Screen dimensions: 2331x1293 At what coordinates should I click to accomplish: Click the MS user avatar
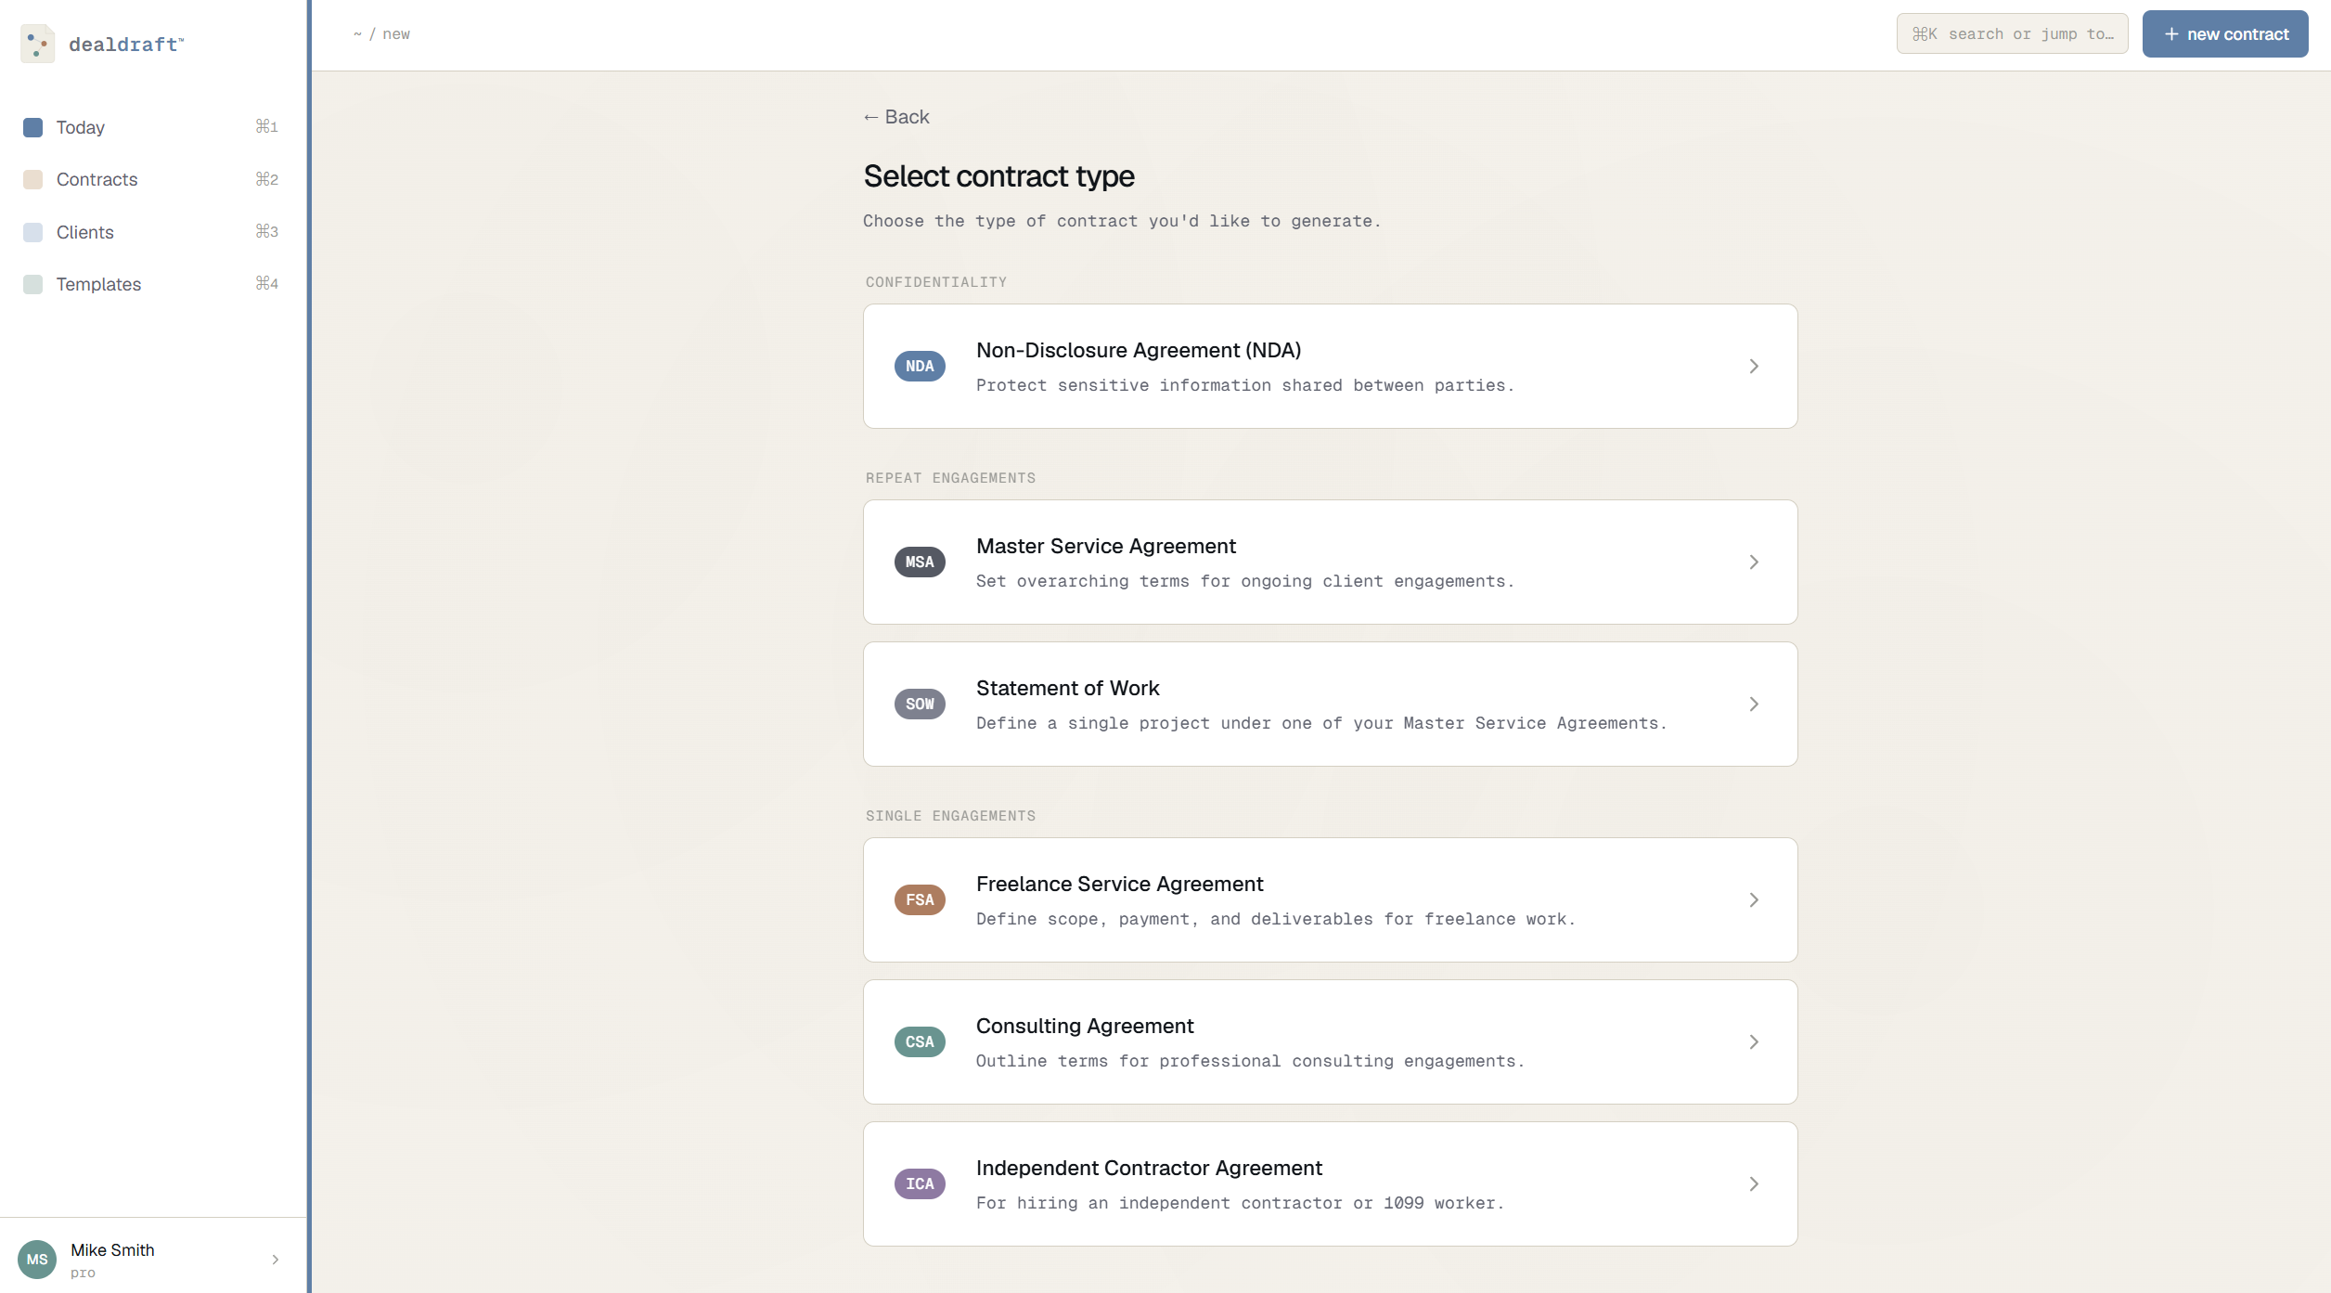37,1259
